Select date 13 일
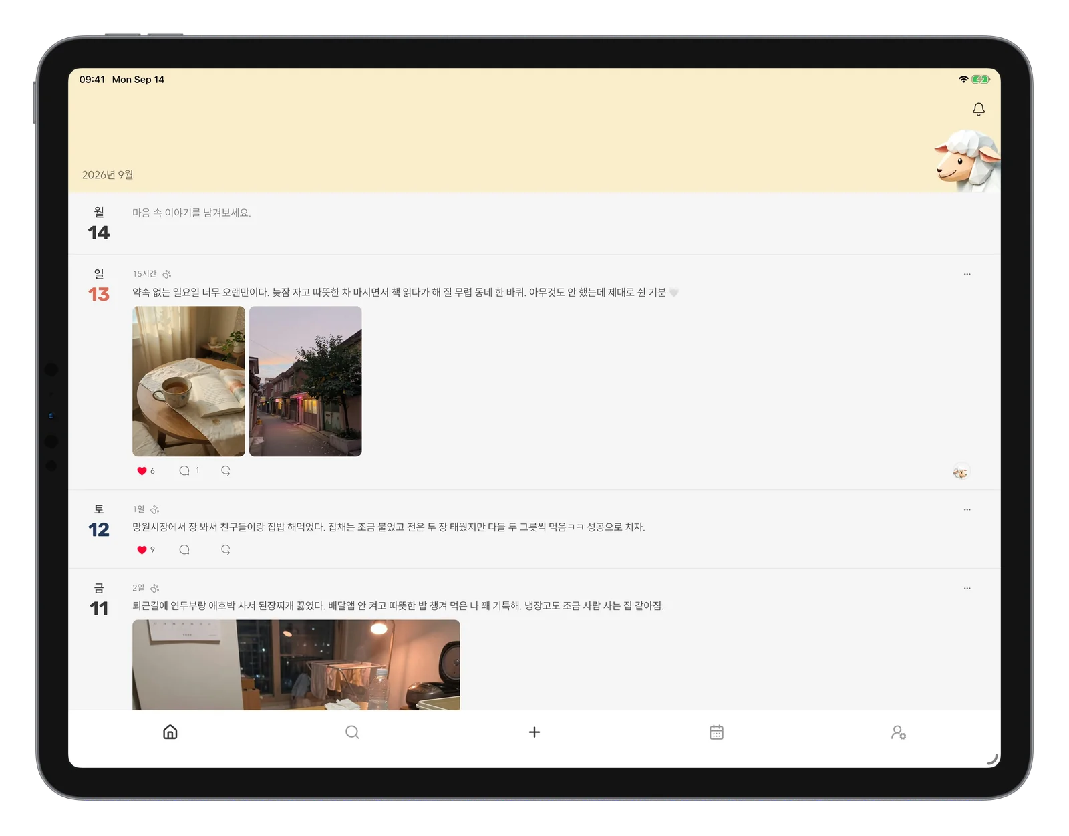Viewport: 1069px width, 836px height. pos(99,285)
